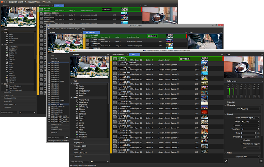Open Library menu in middle window
Viewport: 264px width, 167px height.
click(x=63, y=29)
